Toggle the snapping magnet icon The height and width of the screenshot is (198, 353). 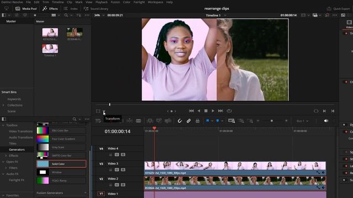pyautogui.click(x=180, y=121)
